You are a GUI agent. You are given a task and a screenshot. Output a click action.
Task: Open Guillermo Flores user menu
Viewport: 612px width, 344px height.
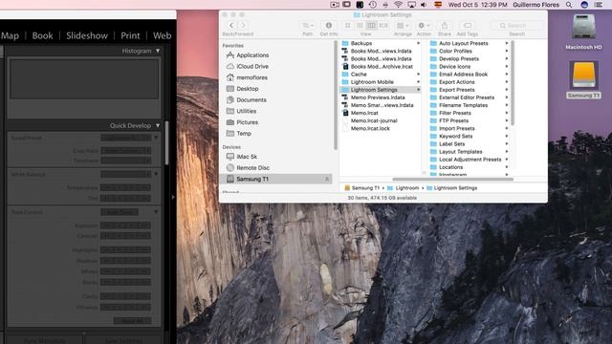(535, 5)
